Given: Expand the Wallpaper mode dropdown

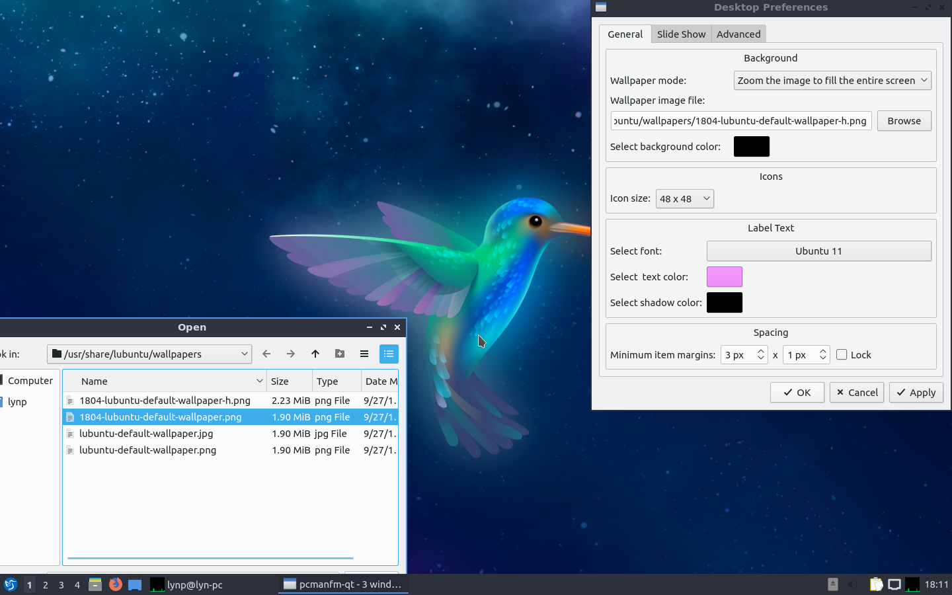Looking at the screenshot, I should pos(832,81).
